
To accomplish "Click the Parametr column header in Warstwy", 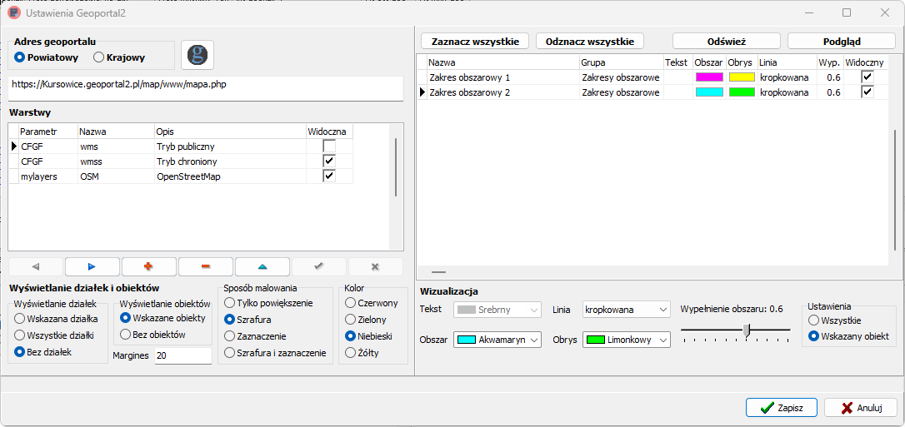I will click(47, 132).
